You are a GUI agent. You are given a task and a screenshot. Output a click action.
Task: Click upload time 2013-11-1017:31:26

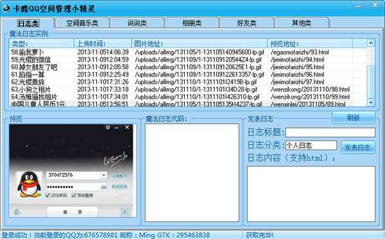[103, 82]
